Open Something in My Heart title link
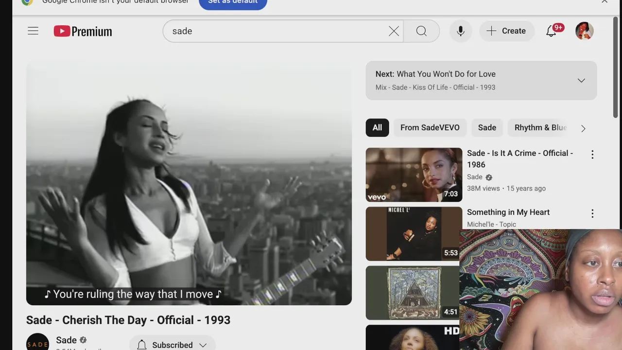Screen dimensions: 622x350 pos(508,212)
